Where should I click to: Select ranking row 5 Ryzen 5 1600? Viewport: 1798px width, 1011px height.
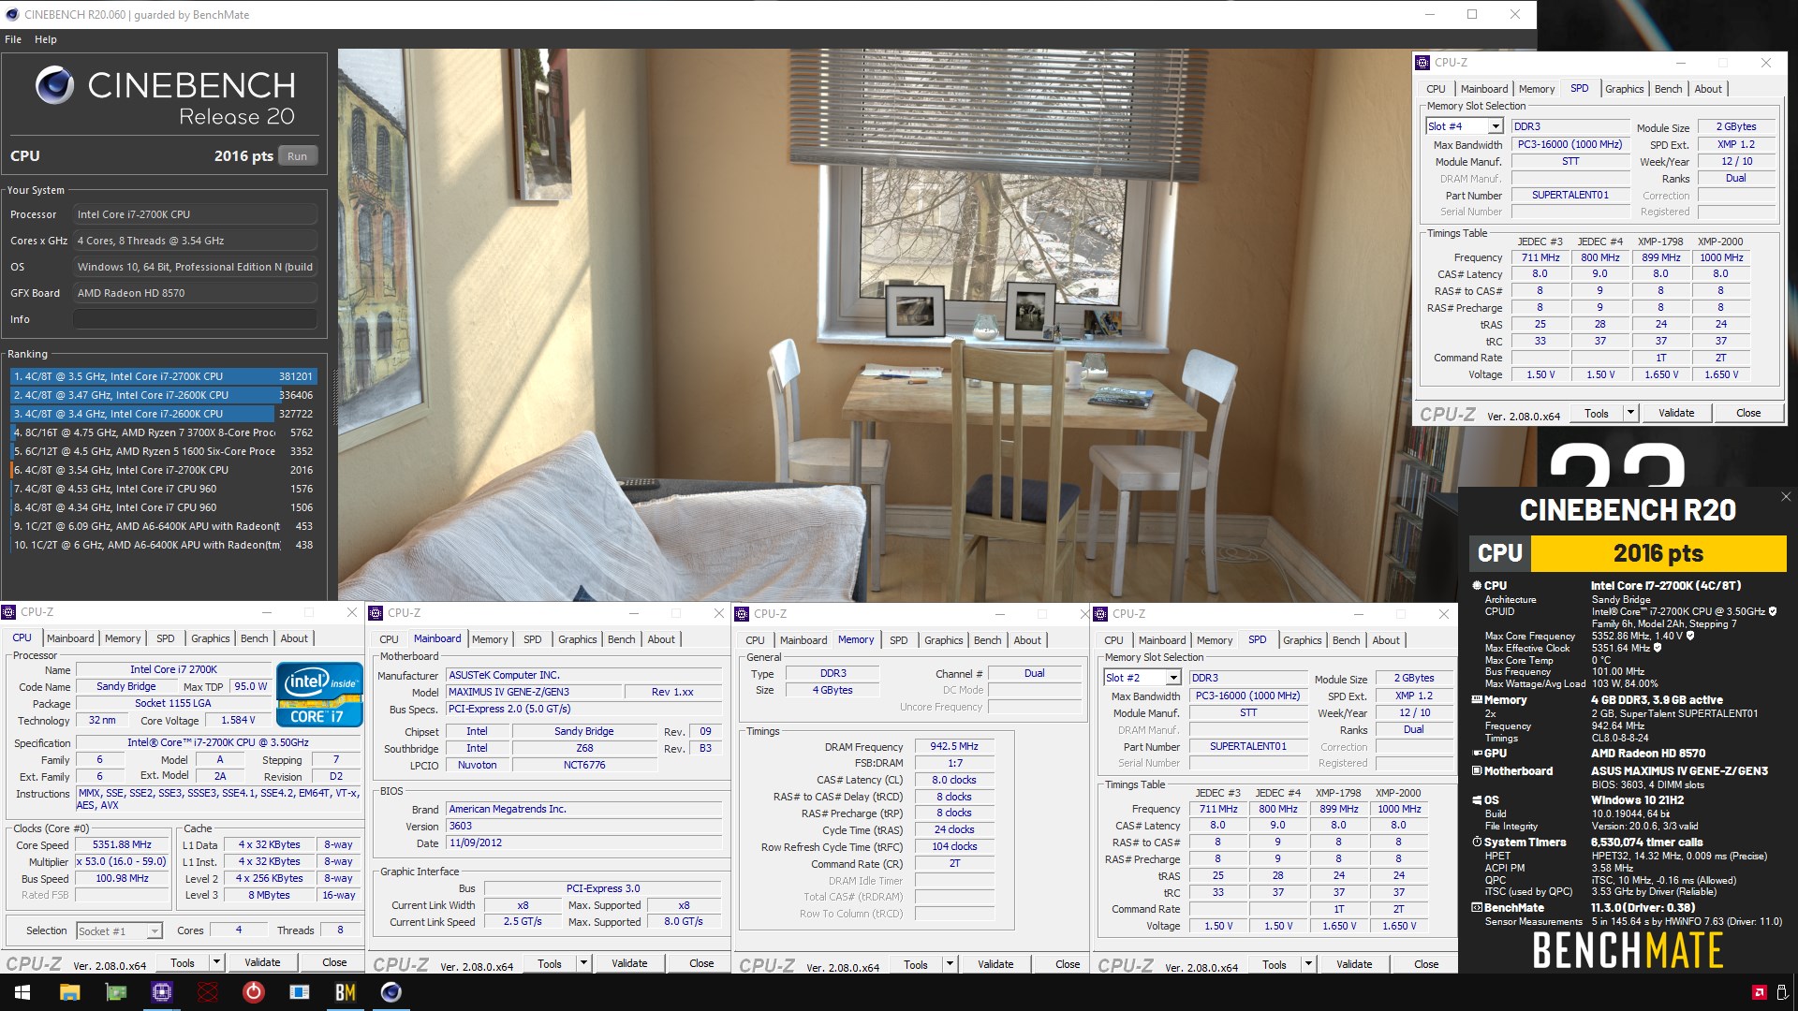point(163,451)
